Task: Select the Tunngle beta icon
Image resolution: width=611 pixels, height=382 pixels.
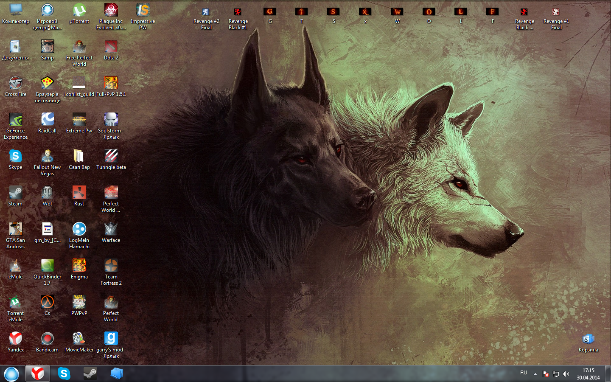Action: tap(111, 160)
